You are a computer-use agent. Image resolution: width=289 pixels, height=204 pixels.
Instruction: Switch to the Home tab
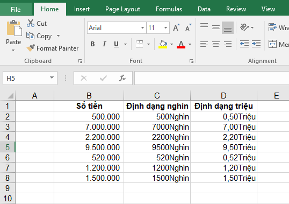(50, 9)
